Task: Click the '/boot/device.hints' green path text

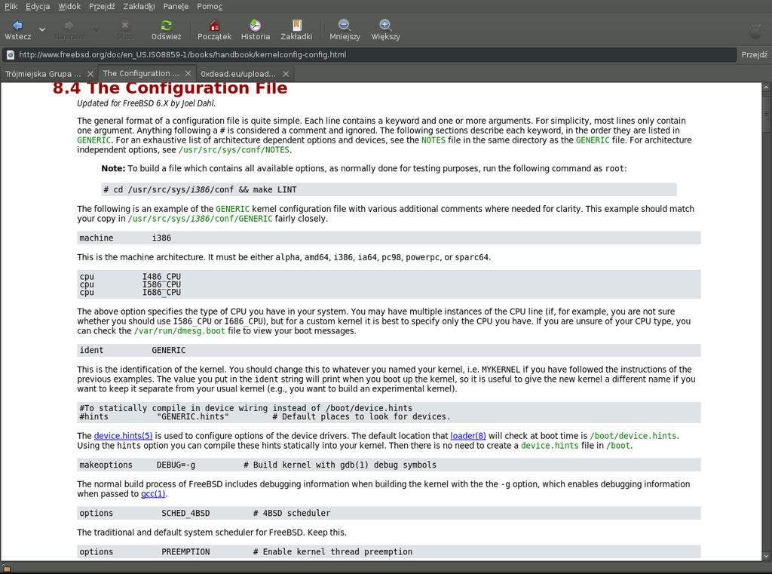Action: pos(633,436)
